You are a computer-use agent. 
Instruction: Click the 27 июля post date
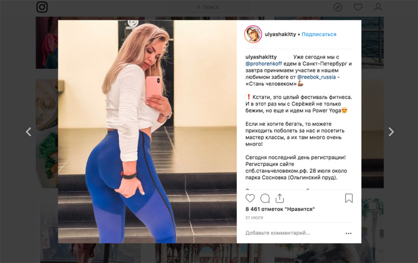254,218
